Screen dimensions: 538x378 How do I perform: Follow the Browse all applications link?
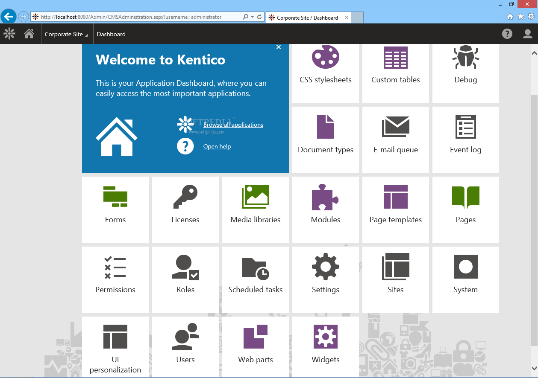[x=233, y=125]
